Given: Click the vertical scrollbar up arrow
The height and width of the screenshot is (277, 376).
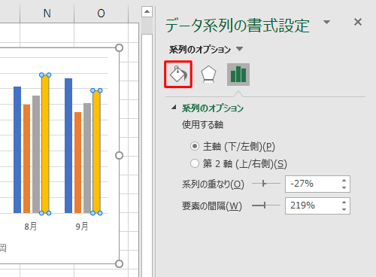Looking at the screenshot, I should click(147, 11).
